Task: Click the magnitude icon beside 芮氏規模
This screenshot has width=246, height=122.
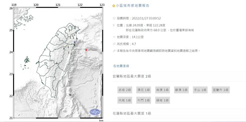Action: tap(114, 44)
